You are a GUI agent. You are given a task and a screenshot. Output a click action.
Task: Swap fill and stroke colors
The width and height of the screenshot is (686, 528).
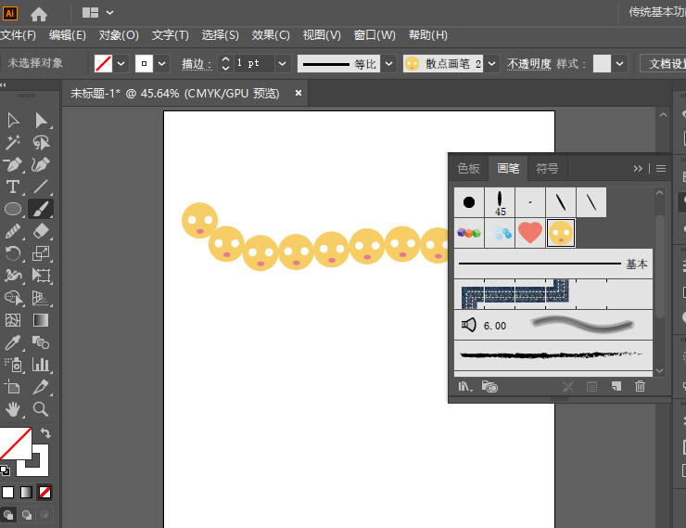[x=45, y=433]
